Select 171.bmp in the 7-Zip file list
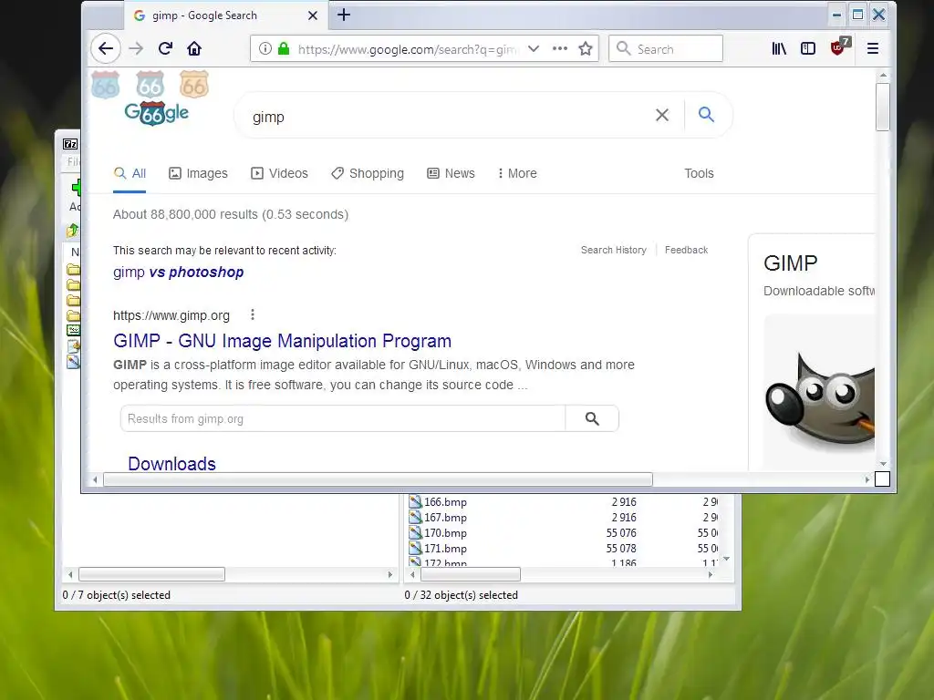The image size is (934, 700). 445,549
